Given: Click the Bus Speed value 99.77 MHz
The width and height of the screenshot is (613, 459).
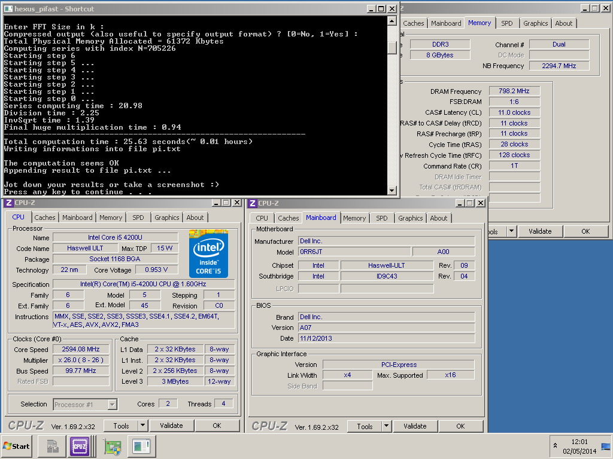Looking at the screenshot, I should tap(81, 371).
